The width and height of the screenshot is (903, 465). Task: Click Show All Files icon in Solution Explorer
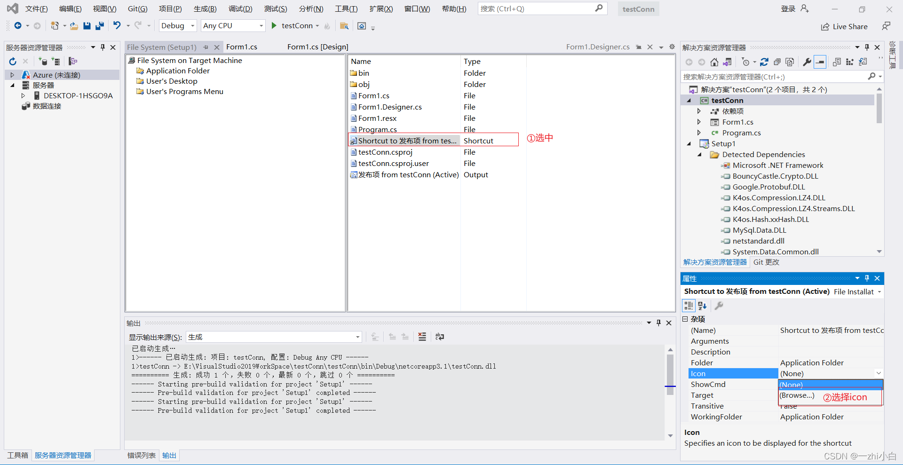(790, 62)
